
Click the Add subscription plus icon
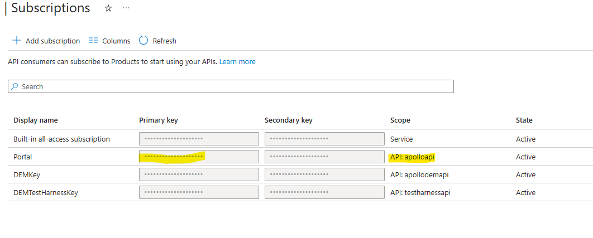[17, 41]
